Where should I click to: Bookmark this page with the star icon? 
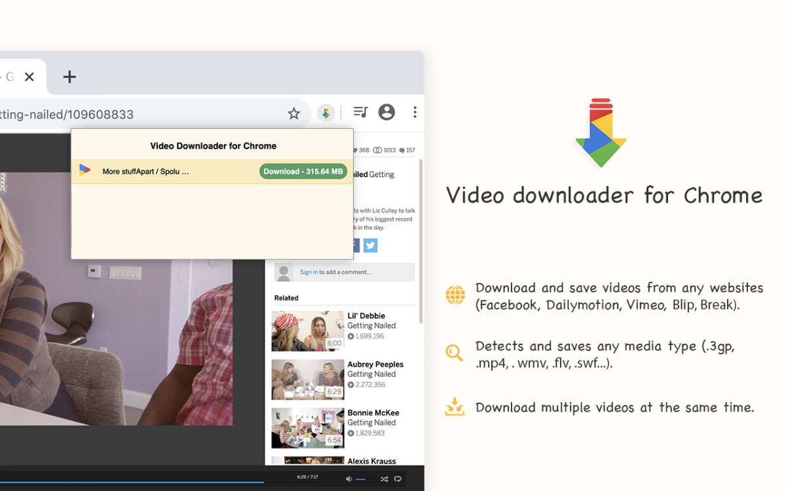point(293,113)
